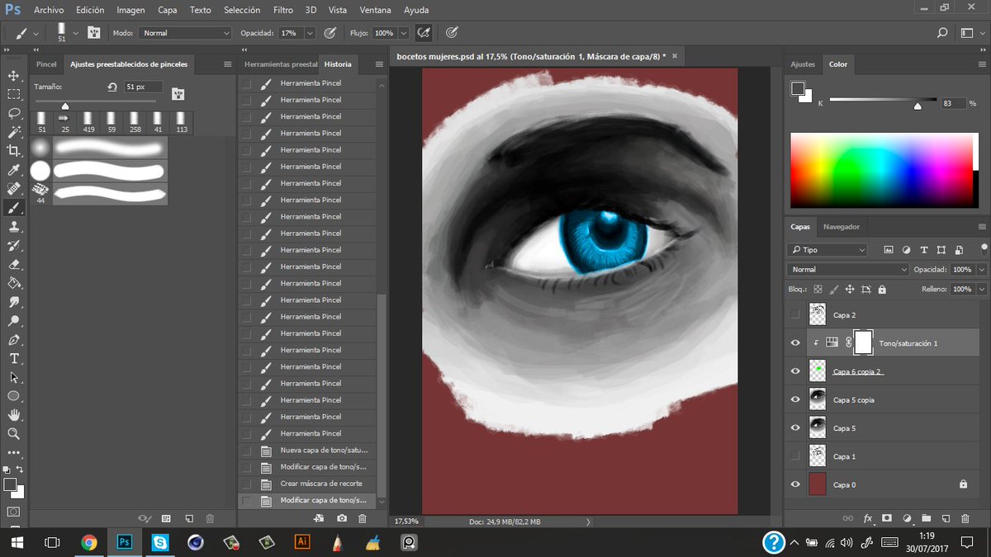This screenshot has height=557, width=991.
Task: Open Skype from the taskbar
Action: point(160,542)
